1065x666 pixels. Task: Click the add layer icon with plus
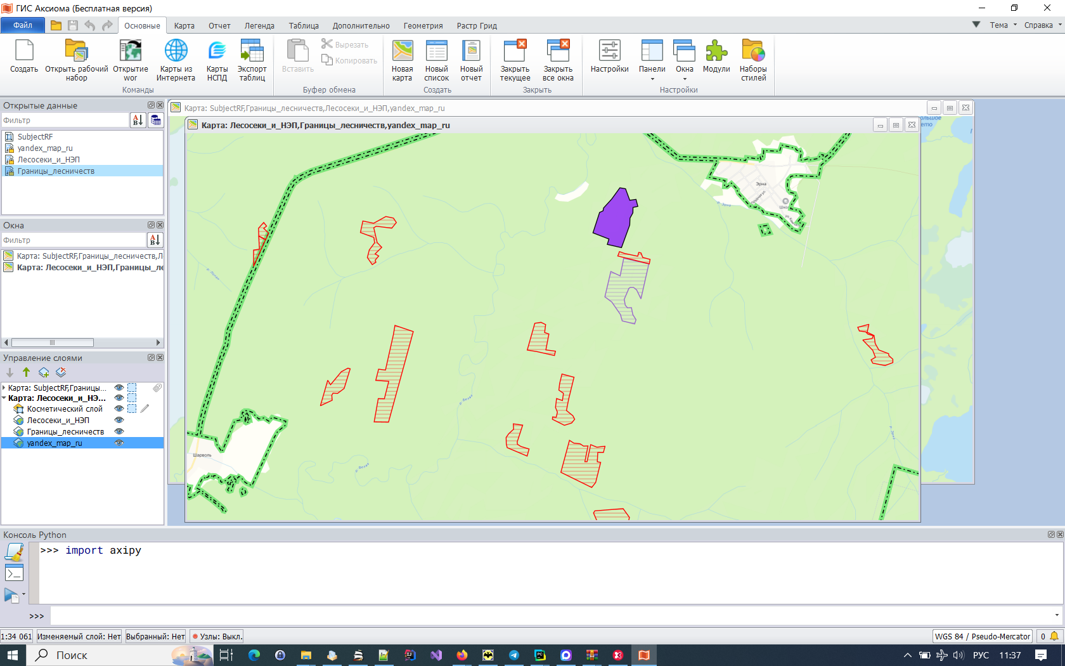[x=44, y=372]
